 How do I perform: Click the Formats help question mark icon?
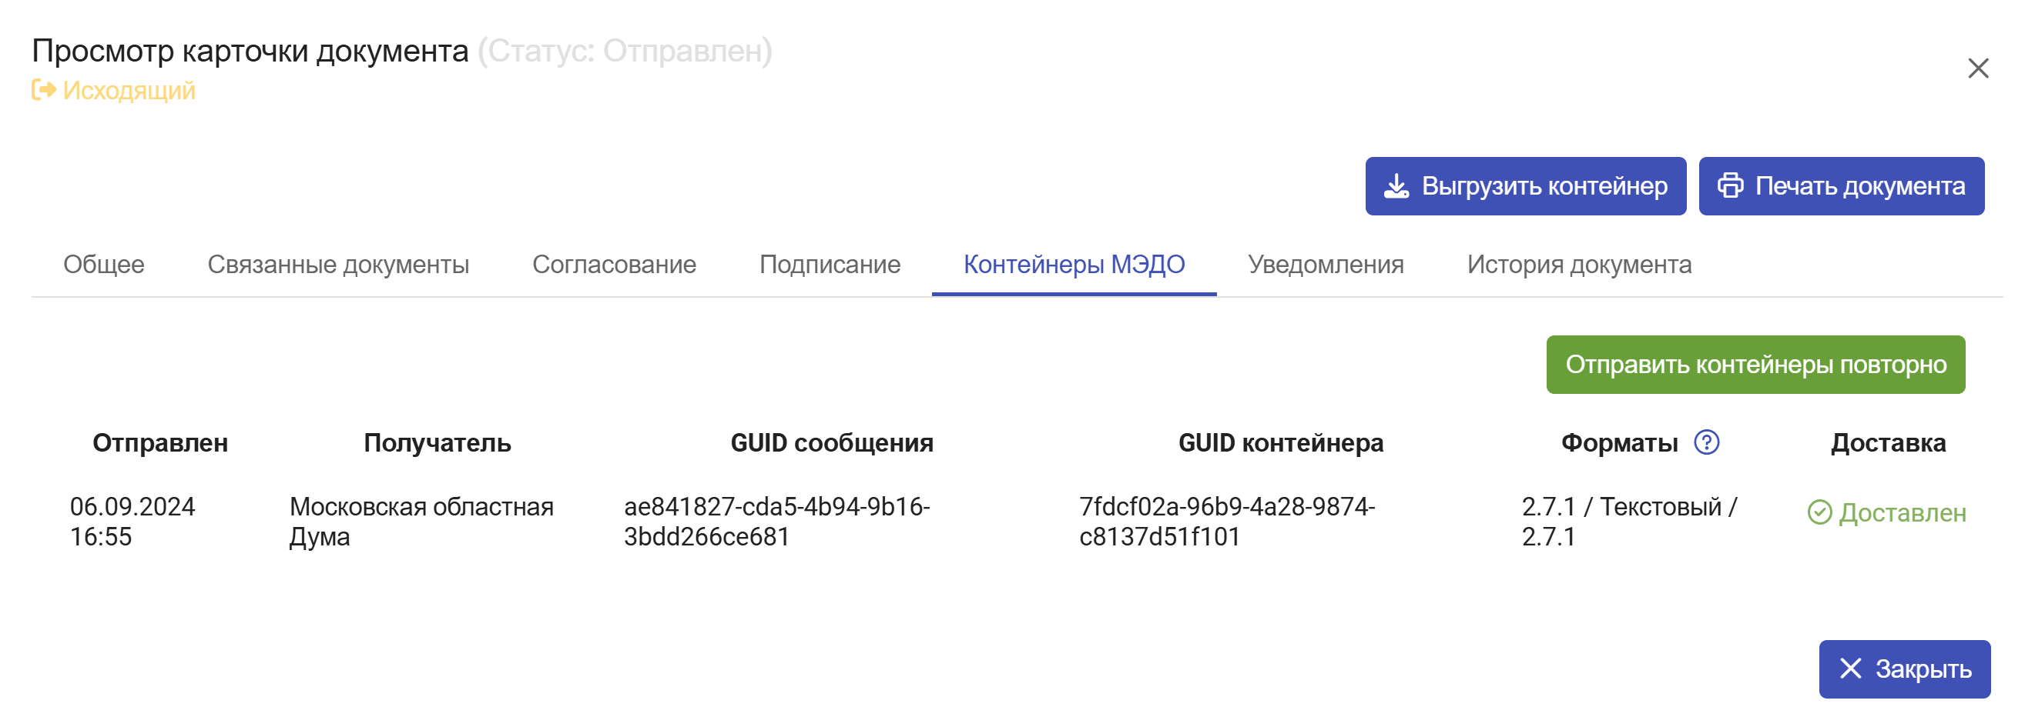coord(1706,442)
